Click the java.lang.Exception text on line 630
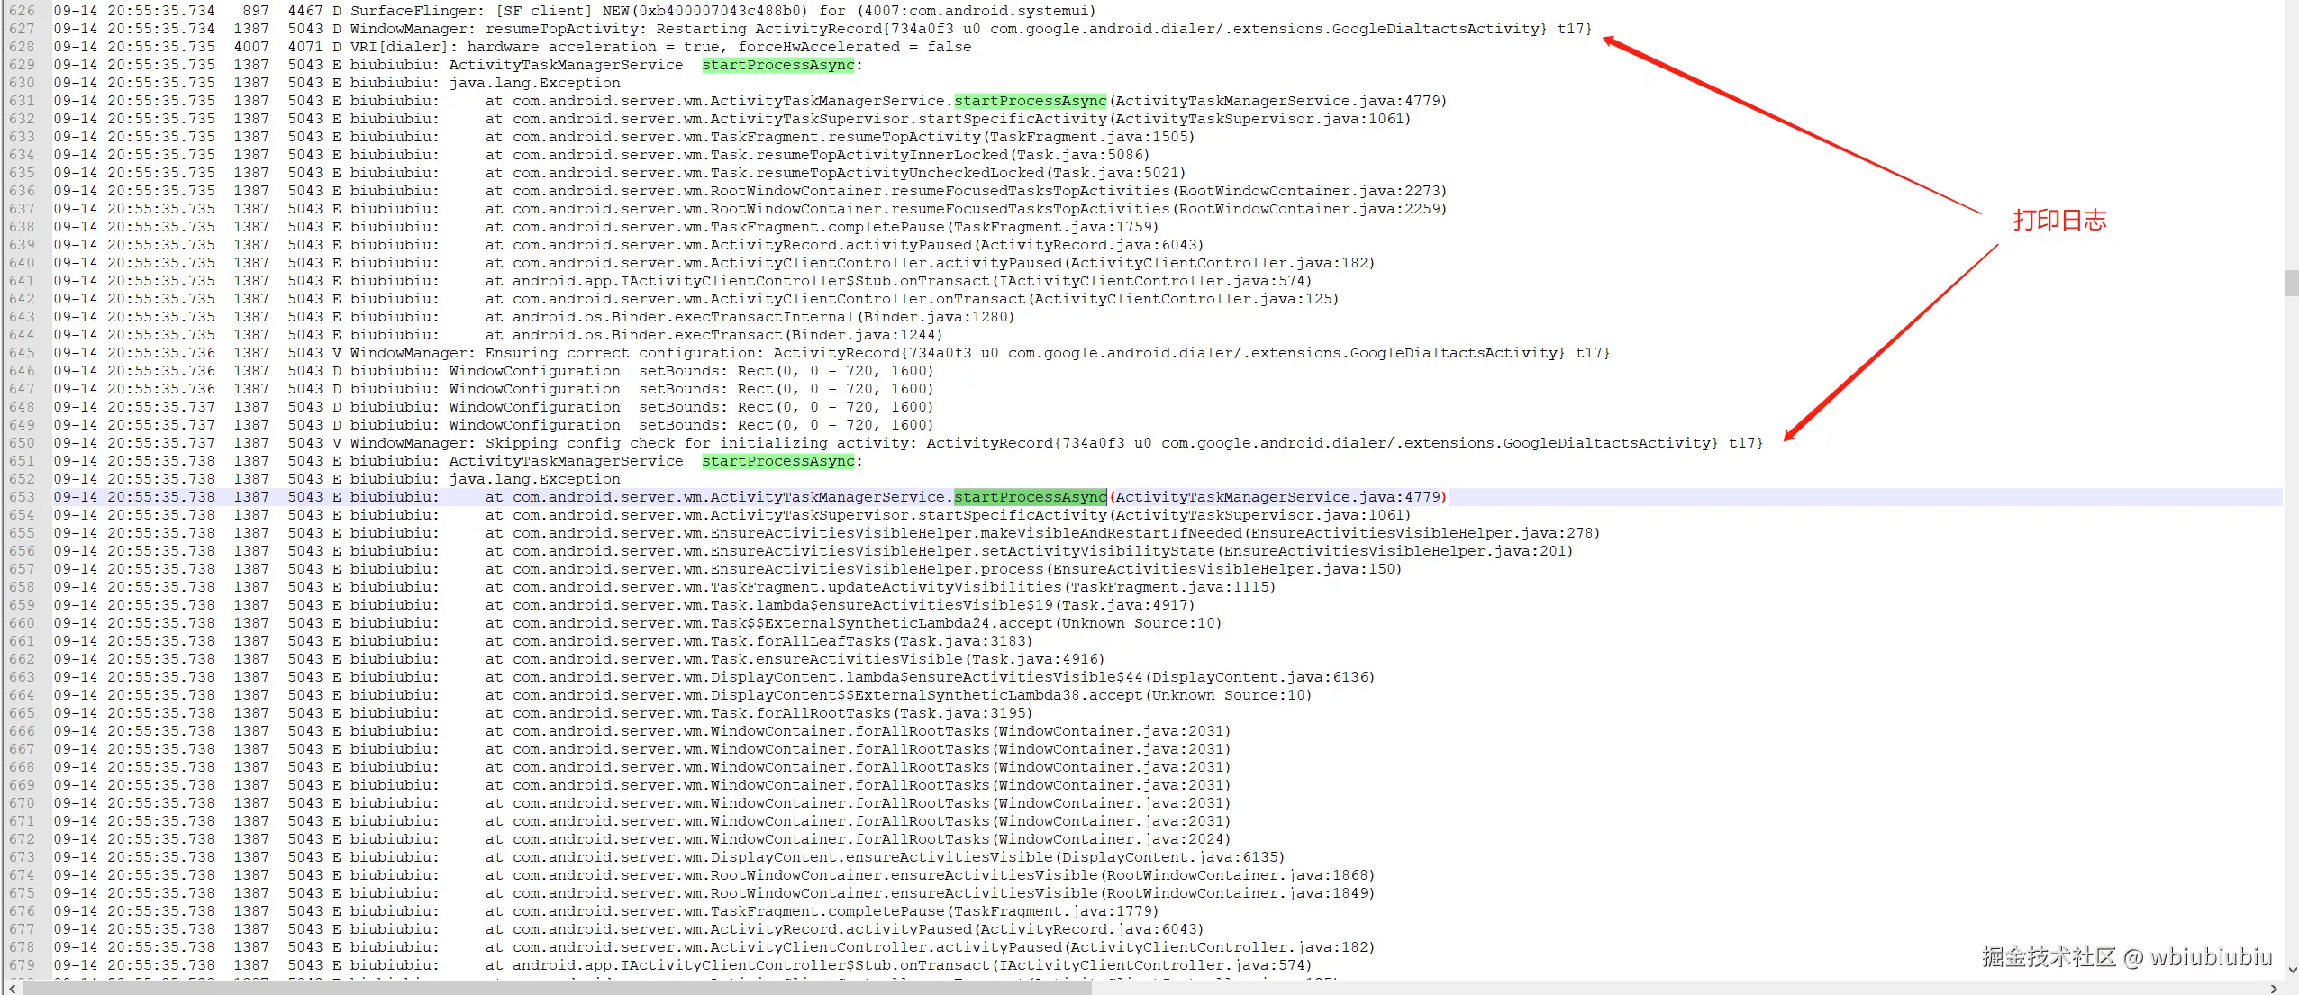 click(x=532, y=82)
